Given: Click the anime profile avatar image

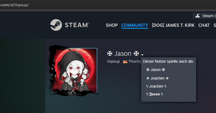Looking at the screenshot, I should tap(75, 70).
